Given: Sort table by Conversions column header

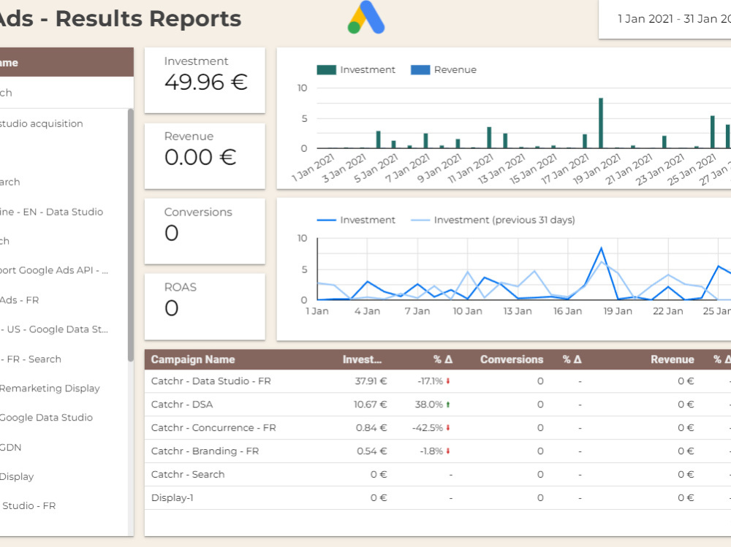Looking at the screenshot, I should click(x=512, y=359).
